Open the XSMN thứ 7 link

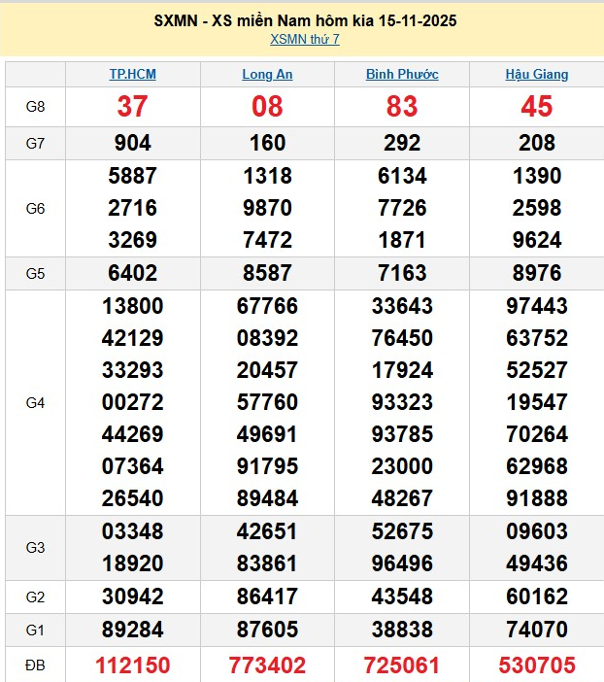point(305,40)
